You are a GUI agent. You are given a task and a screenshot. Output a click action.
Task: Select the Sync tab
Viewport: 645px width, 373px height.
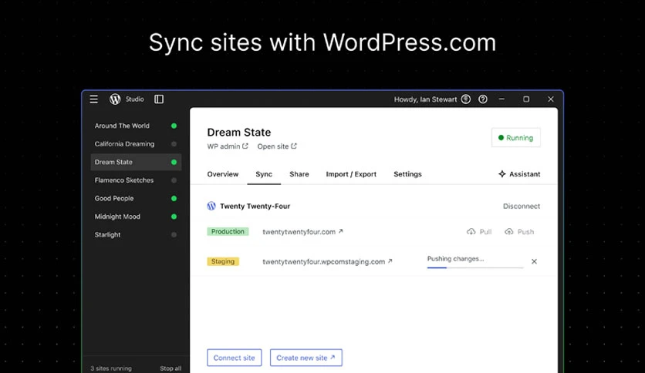point(264,174)
